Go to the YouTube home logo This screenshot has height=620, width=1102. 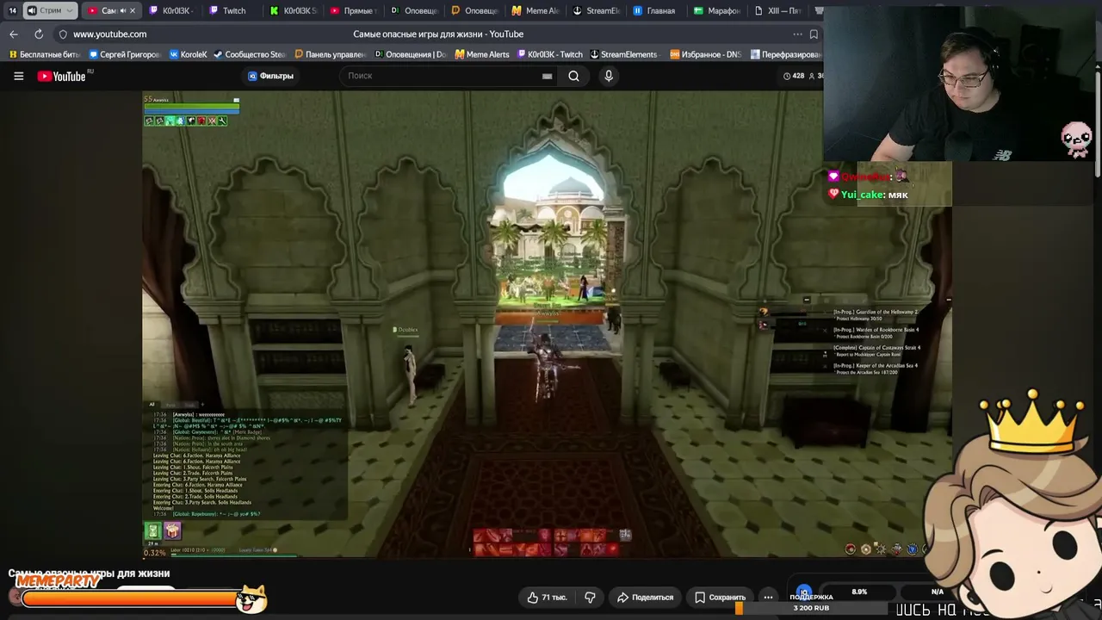coord(62,76)
